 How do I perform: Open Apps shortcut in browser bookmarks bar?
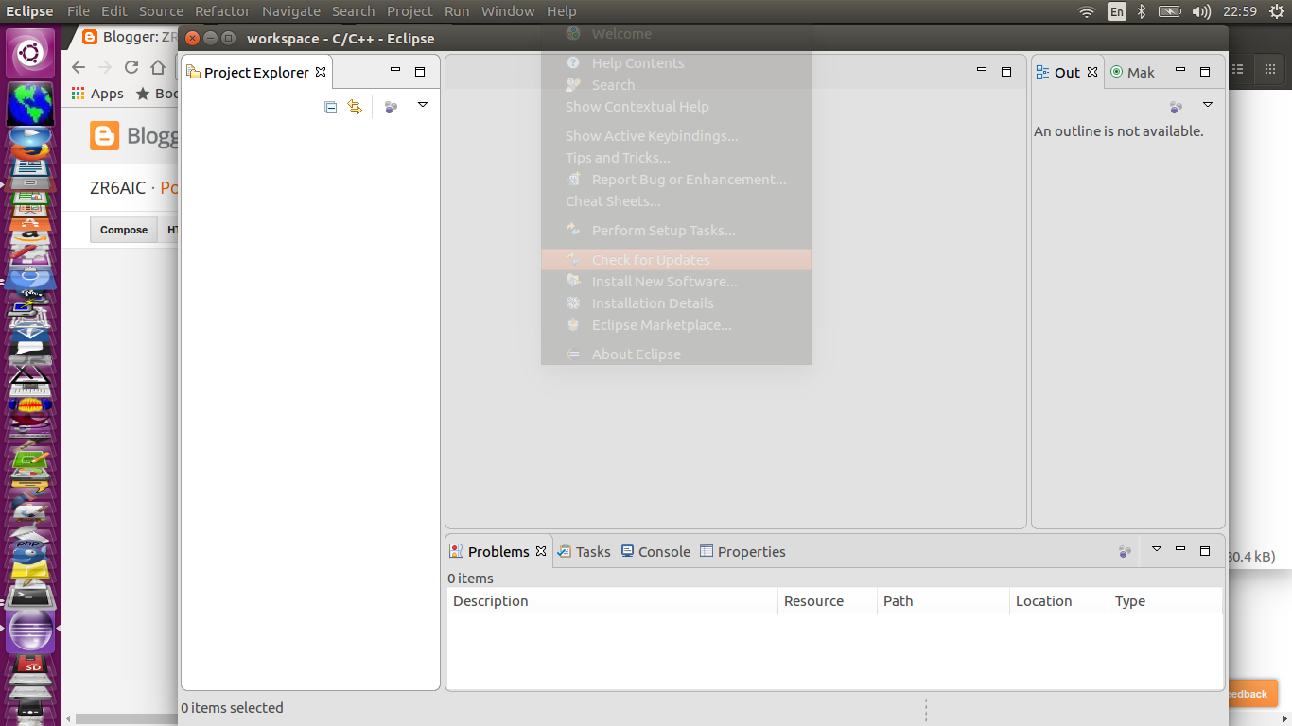point(98,94)
